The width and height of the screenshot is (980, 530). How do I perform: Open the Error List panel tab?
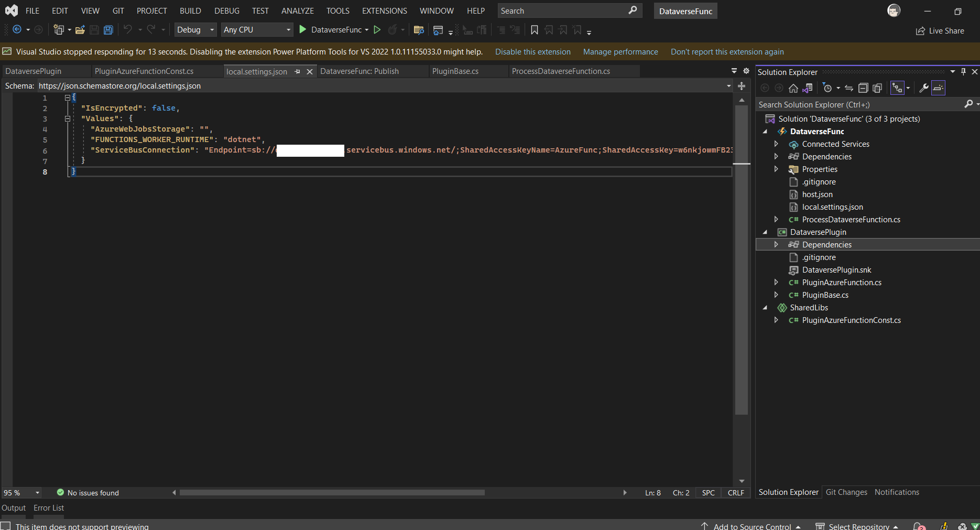pos(49,508)
